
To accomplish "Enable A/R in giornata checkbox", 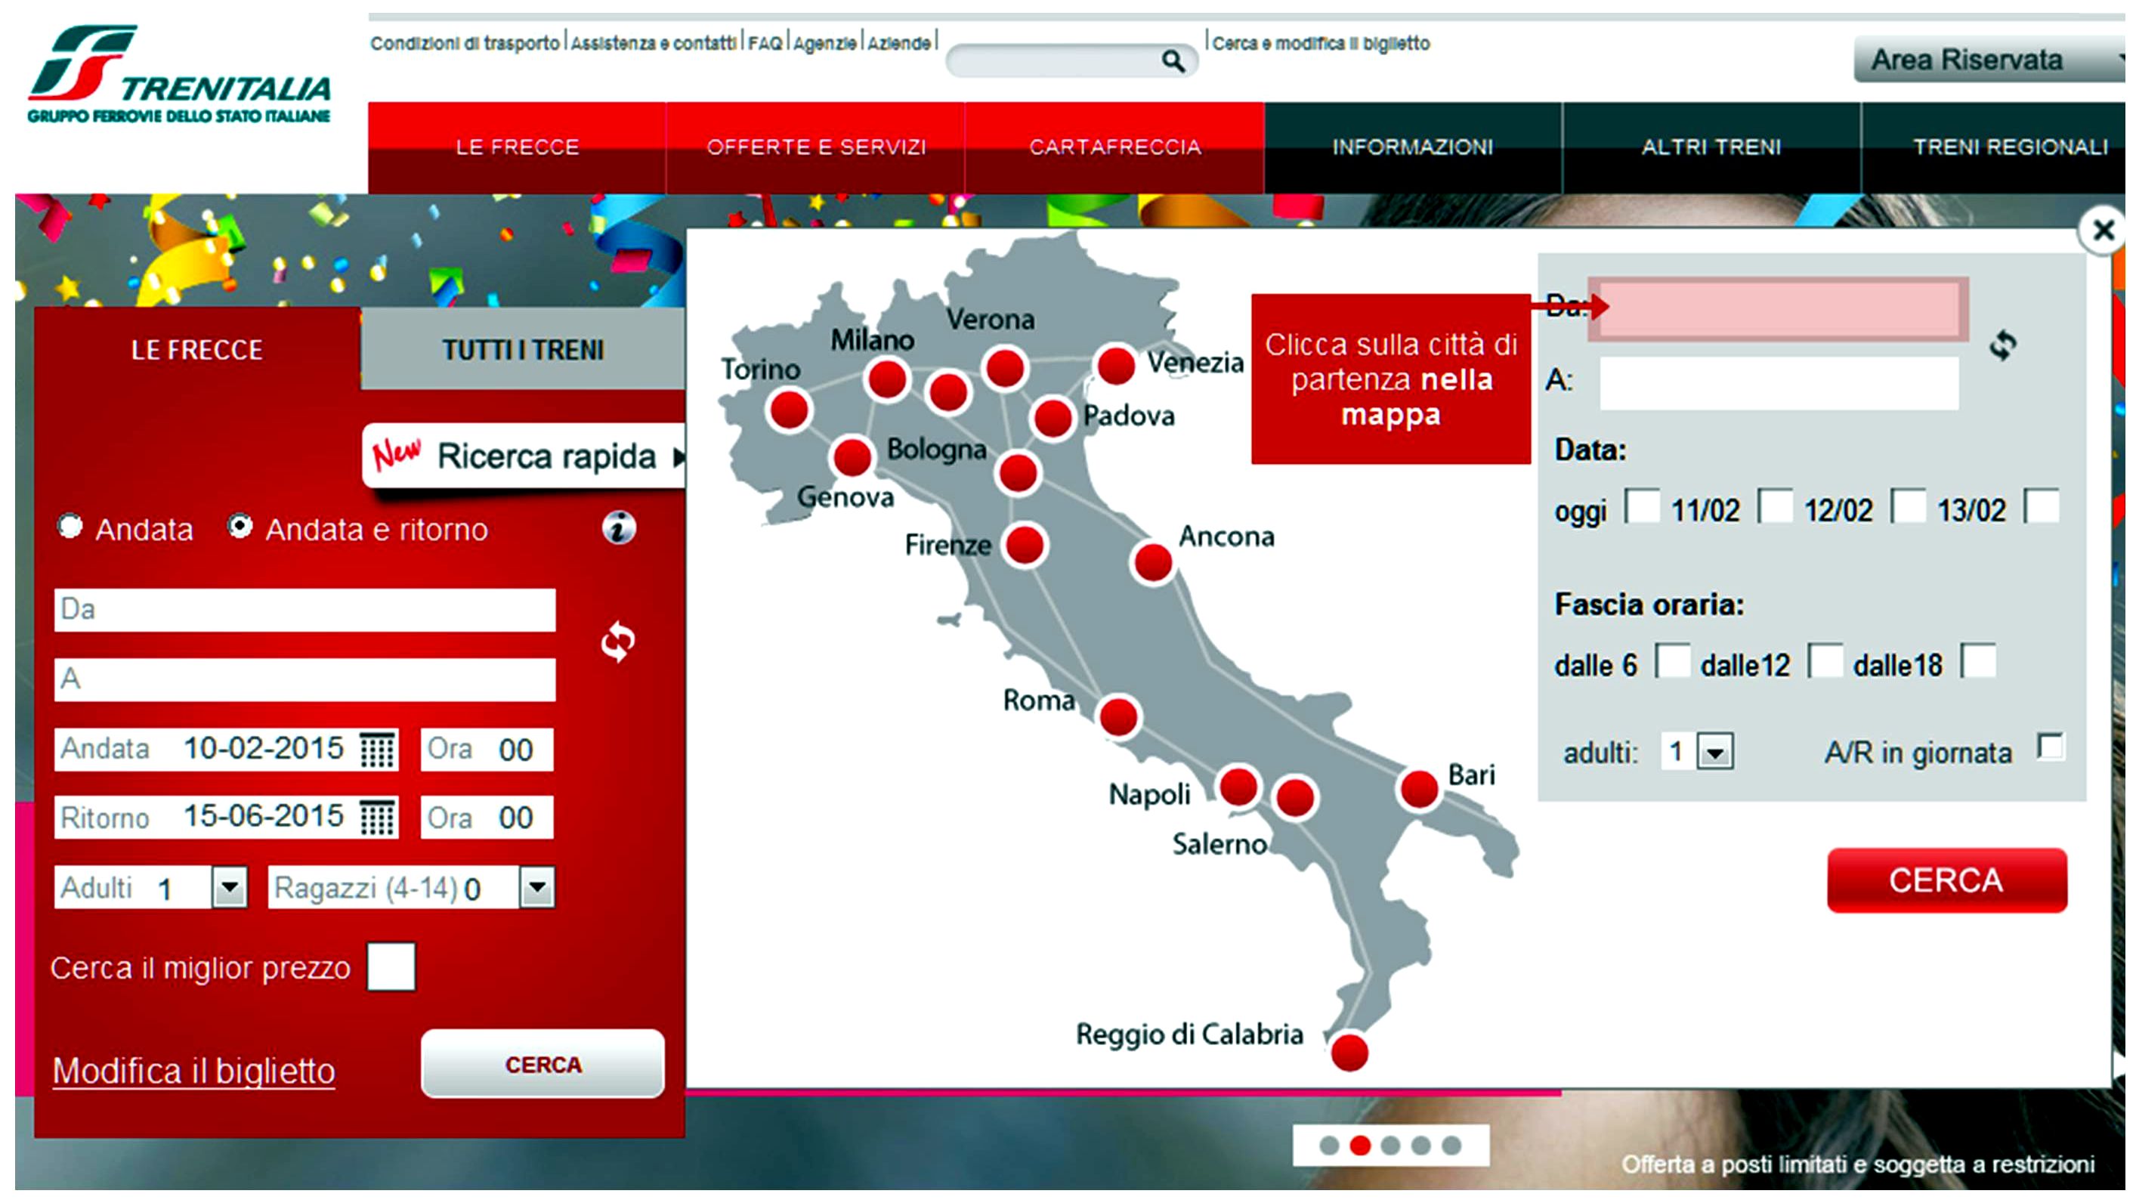I will tap(2051, 747).
